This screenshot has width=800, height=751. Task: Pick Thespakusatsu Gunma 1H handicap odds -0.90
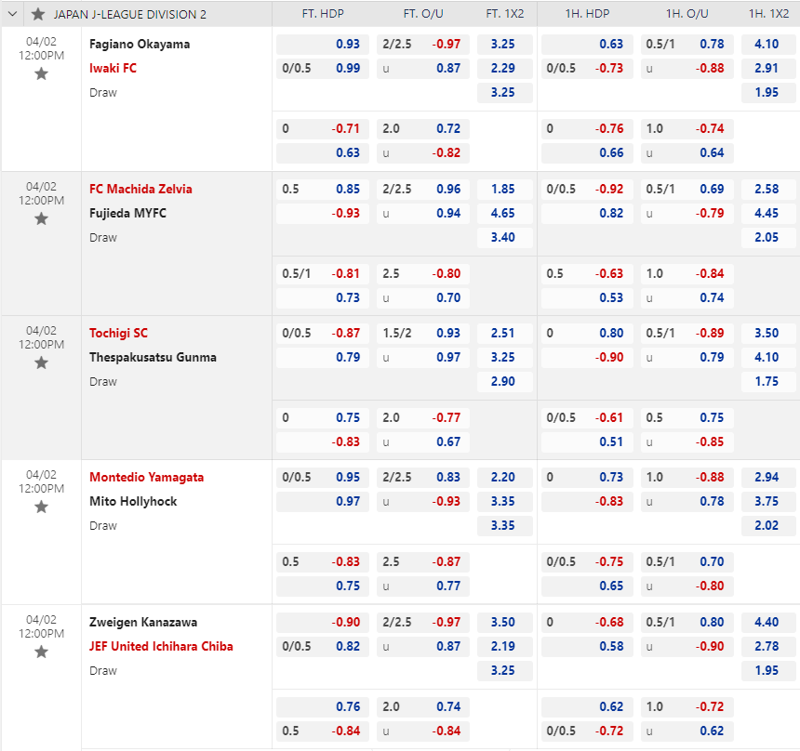(x=587, y=358)
